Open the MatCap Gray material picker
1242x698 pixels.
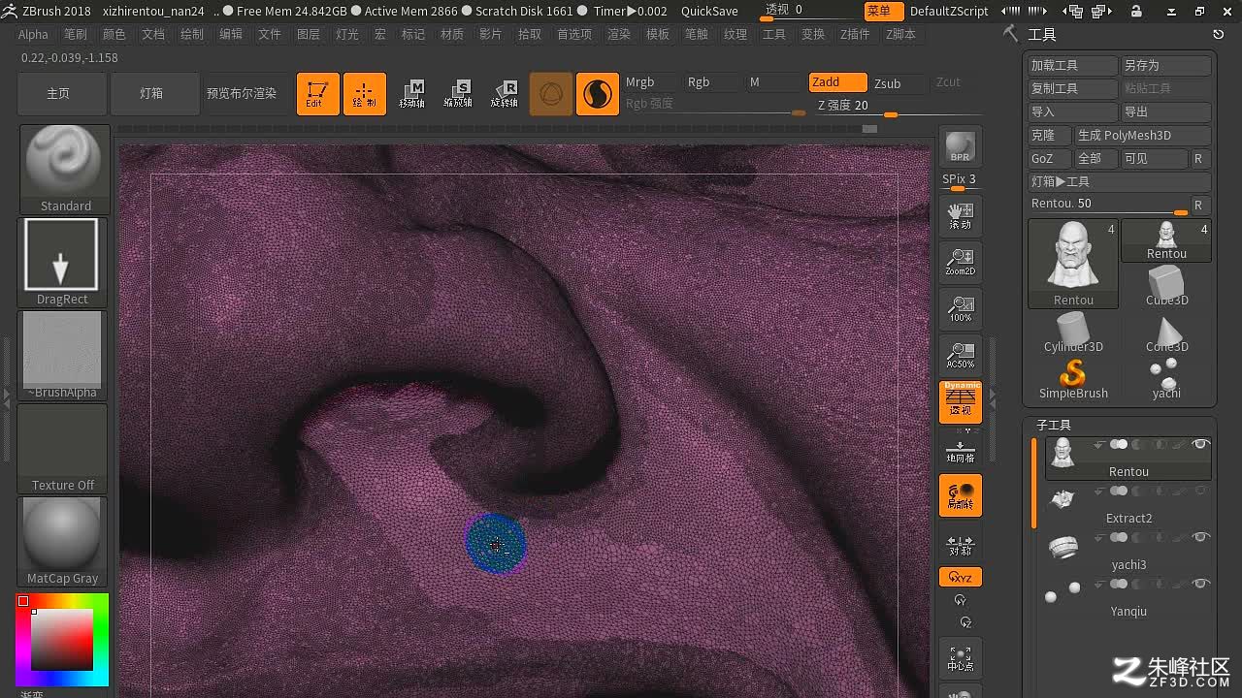click(x=63, y=541)
